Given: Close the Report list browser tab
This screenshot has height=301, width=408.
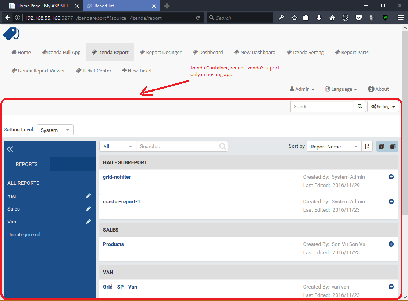Looking at the screenshot, I should coord(154,6).
